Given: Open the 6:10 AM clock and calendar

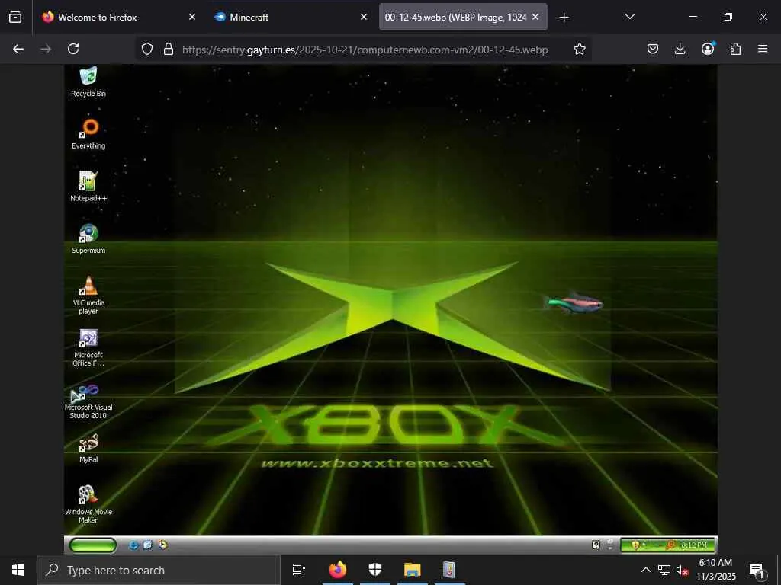Looking at the screenshot, I should 715,570.
